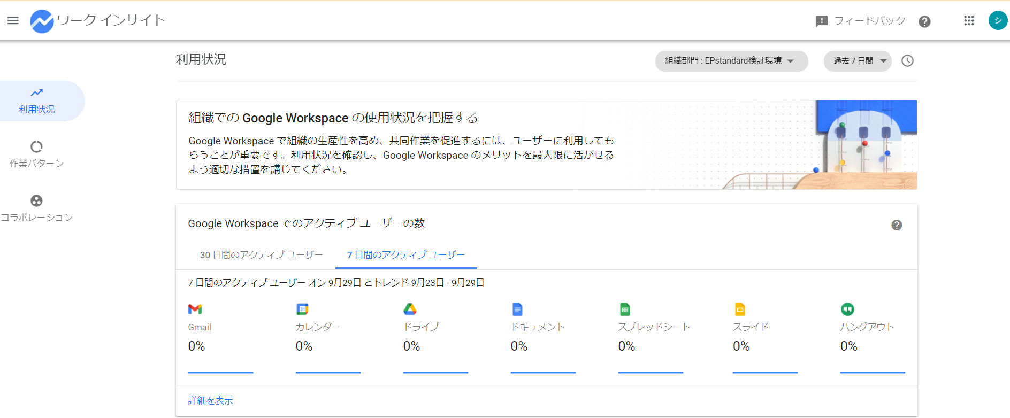Click the ドキュメント label
1010x418 pixels.
[x=538, y=327]
